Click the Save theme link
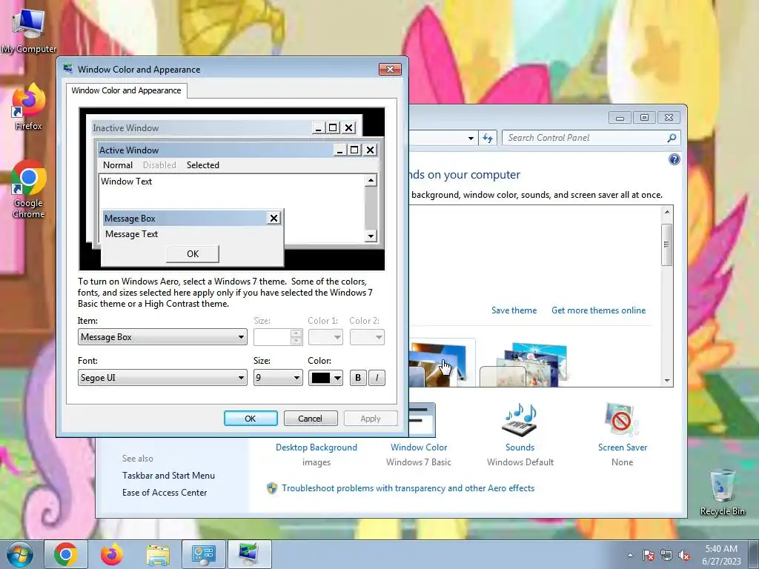This screenshot has height=569, width=759. tap(514, 310)
